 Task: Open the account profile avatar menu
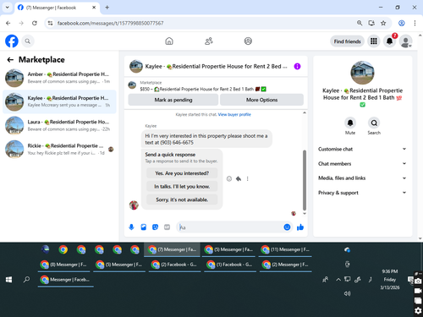point(406,41)
